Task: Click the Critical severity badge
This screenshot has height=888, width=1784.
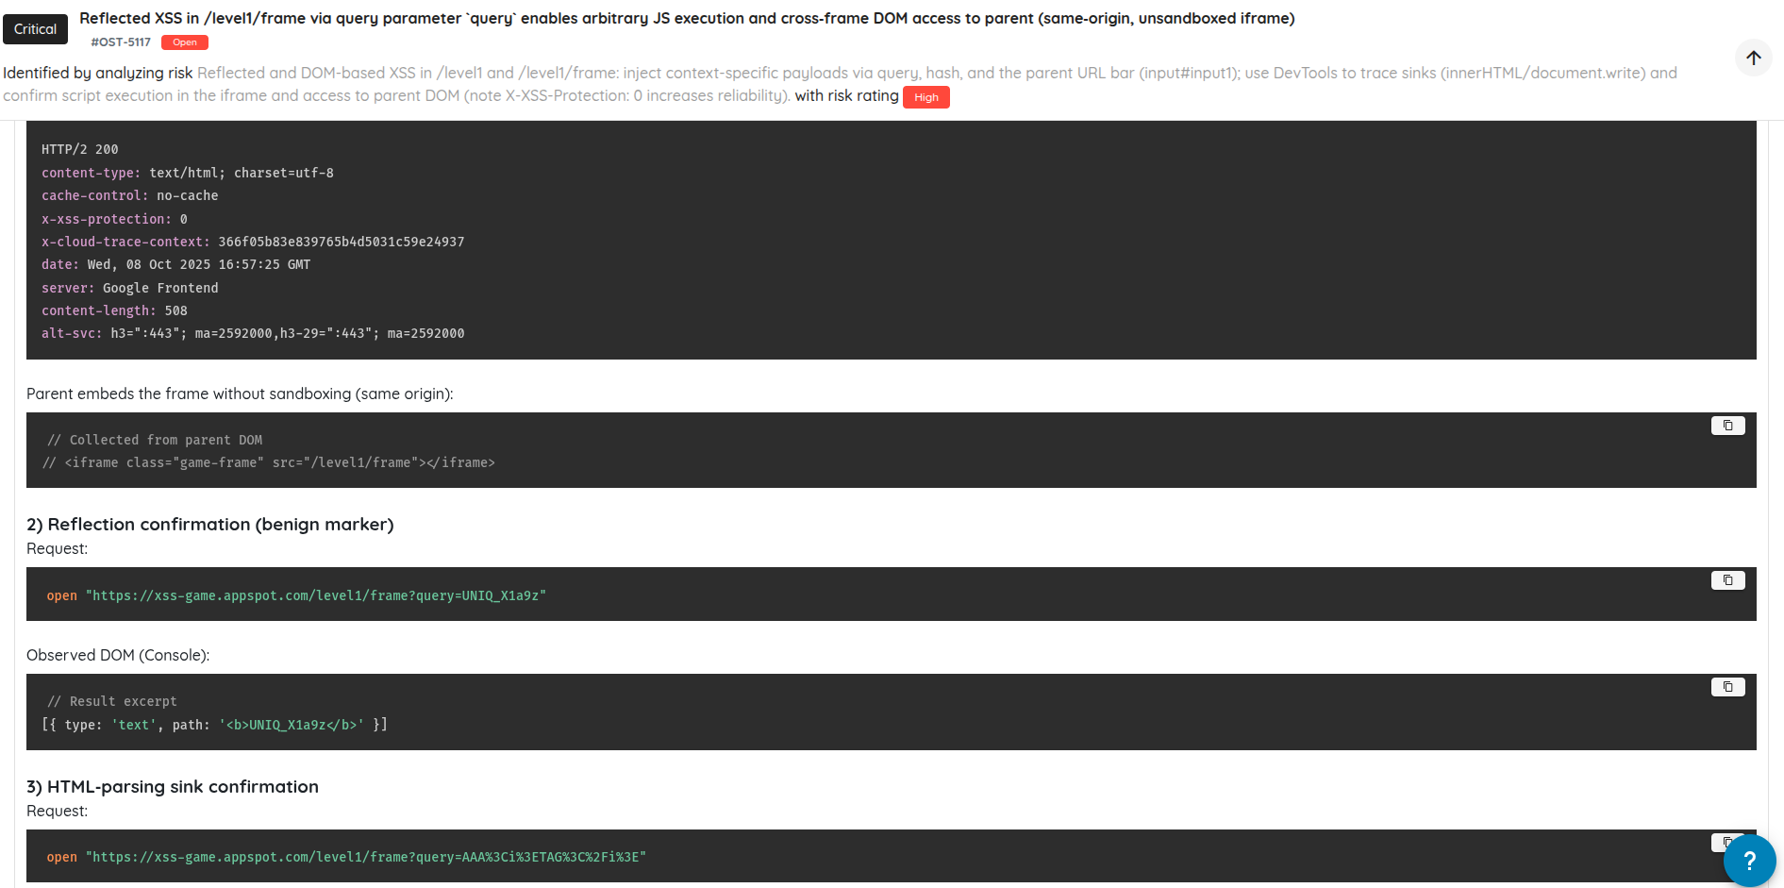Action: point(35,29)
